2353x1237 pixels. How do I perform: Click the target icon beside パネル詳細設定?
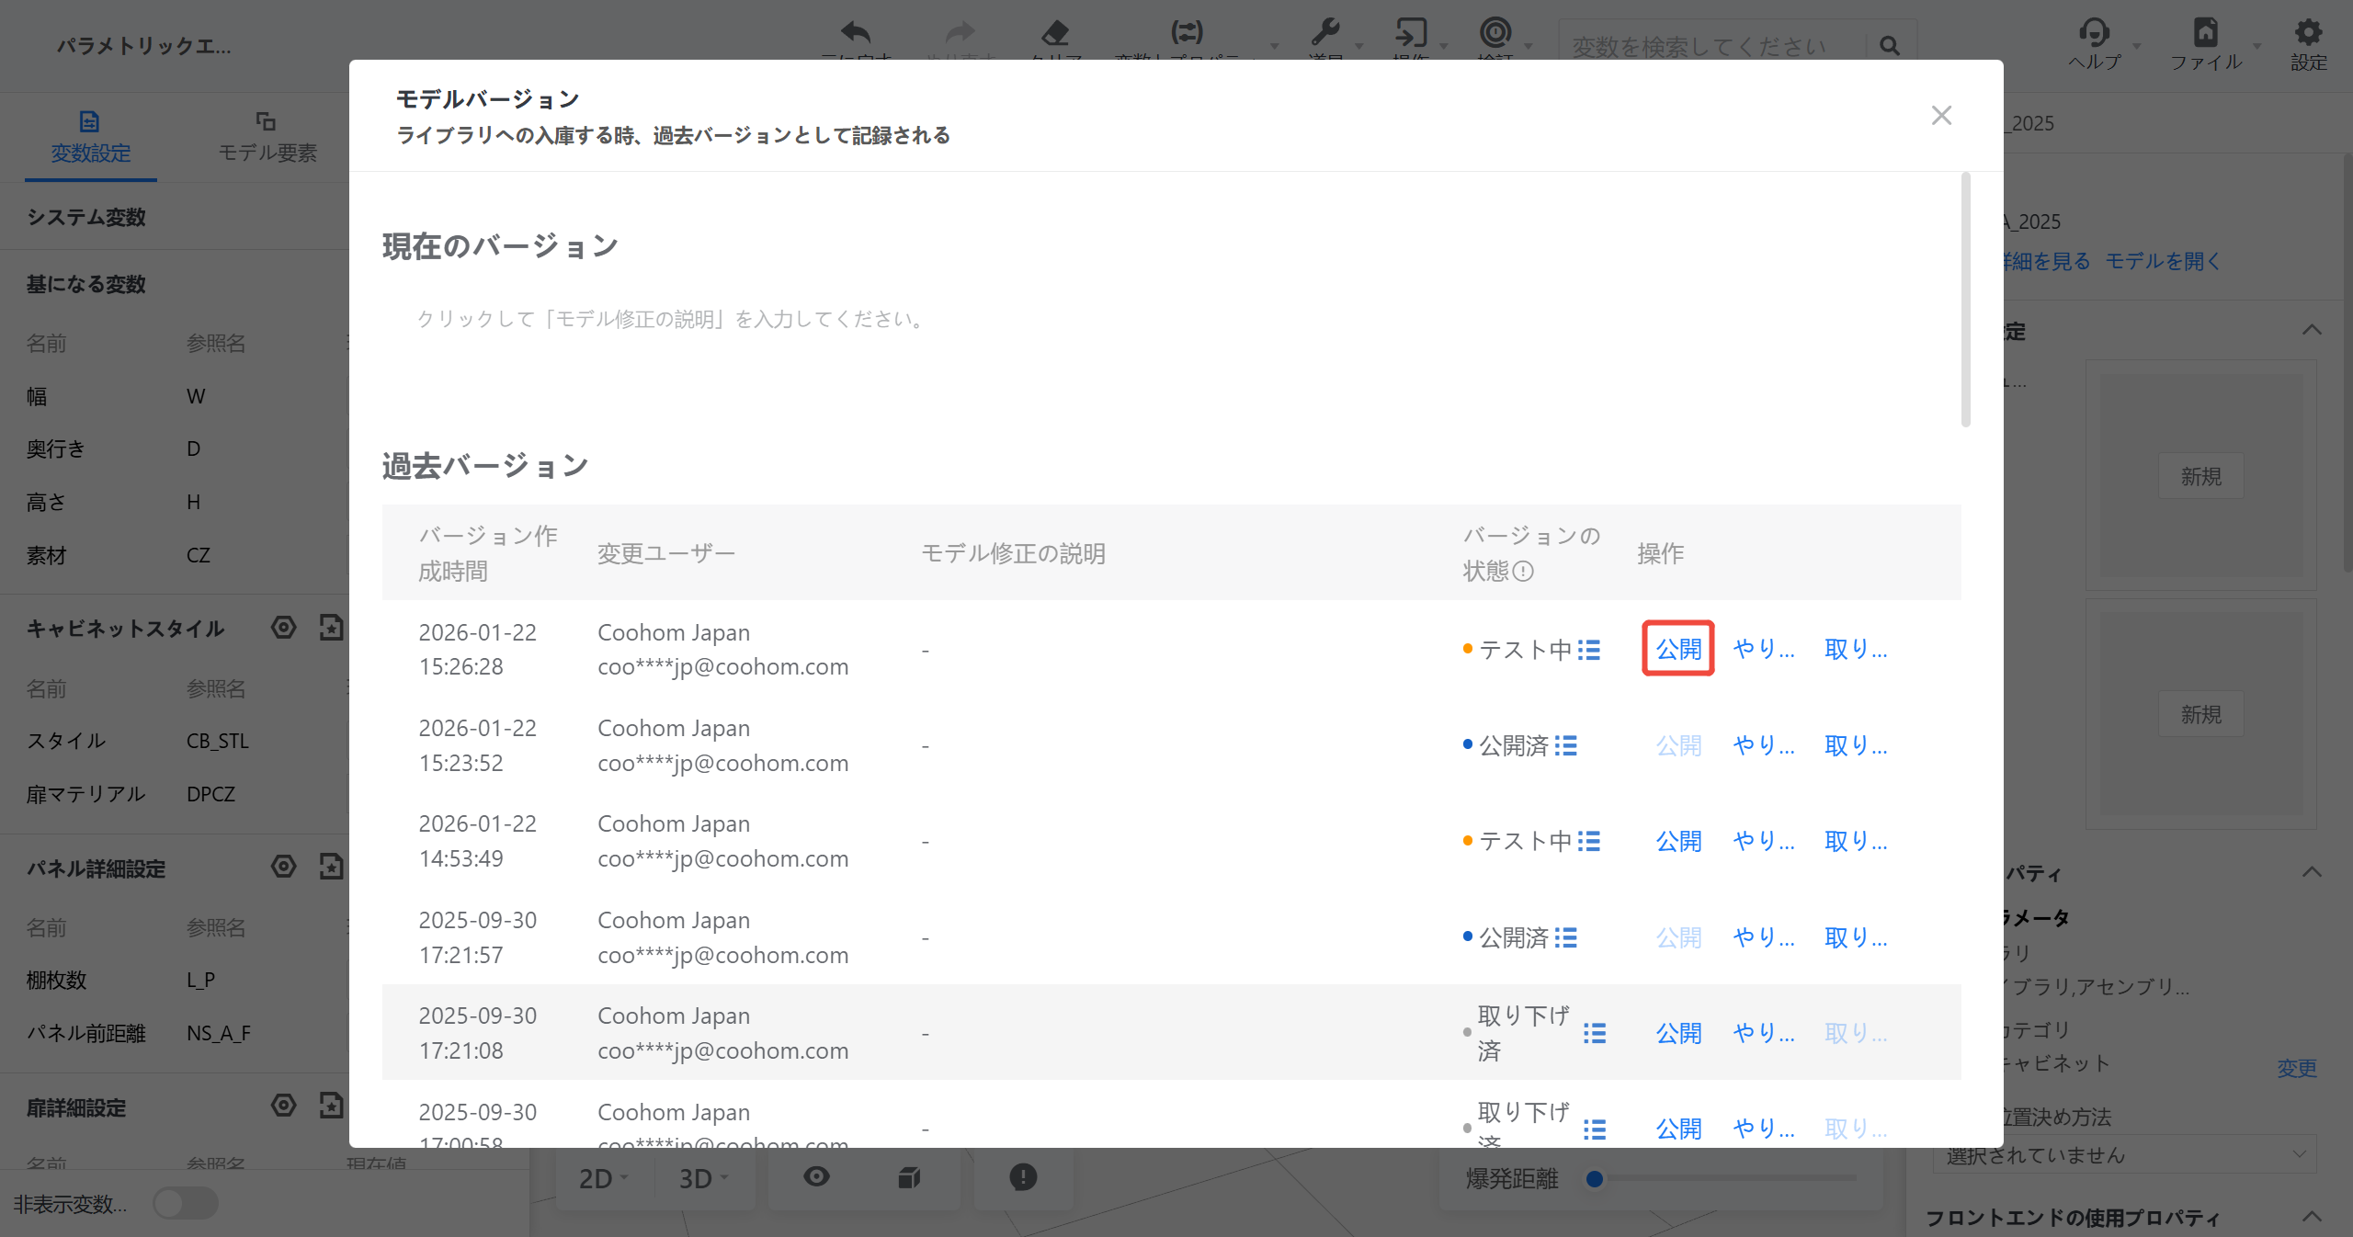[284, 867]
